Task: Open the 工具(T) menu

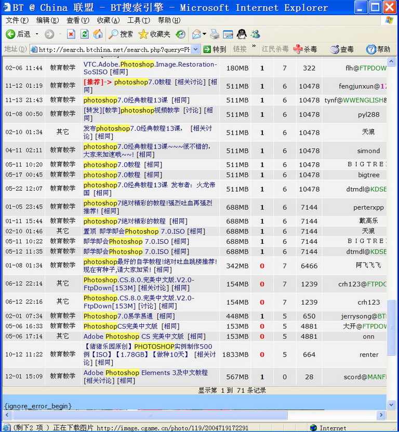Action: click(139, 20)
